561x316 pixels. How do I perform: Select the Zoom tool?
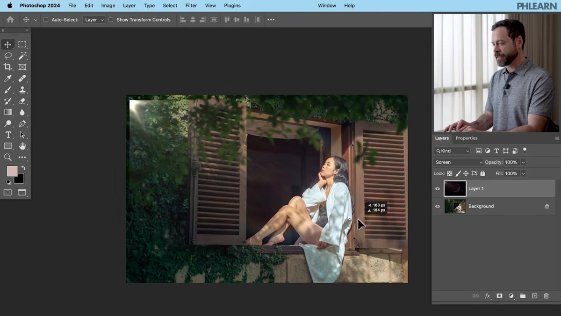point(8,157)
